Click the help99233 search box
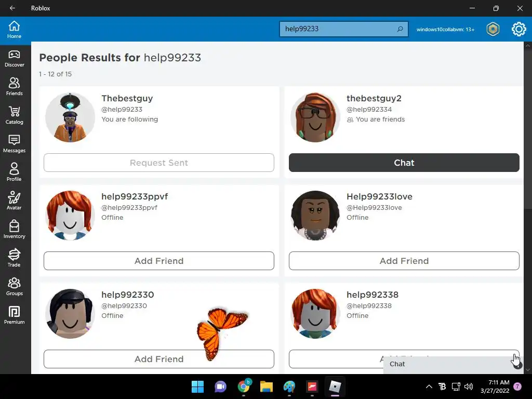 pyautogui.click(x=343, y=29)
